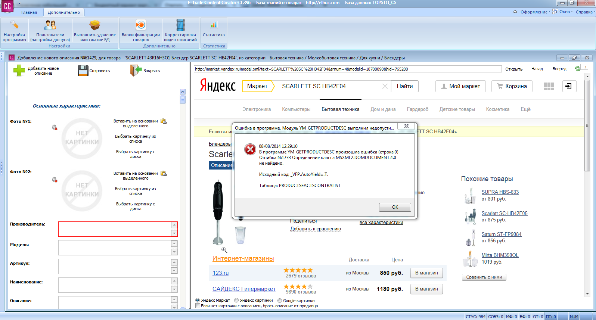Open Статистика chart icon
The height and width of the screenshot is (320, 596).
(214, 25)
